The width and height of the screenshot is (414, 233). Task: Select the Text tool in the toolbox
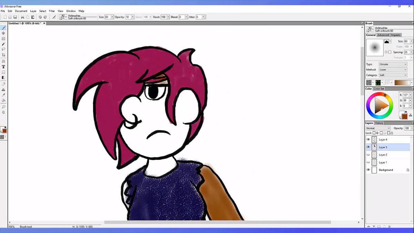[x=3, y=67]
